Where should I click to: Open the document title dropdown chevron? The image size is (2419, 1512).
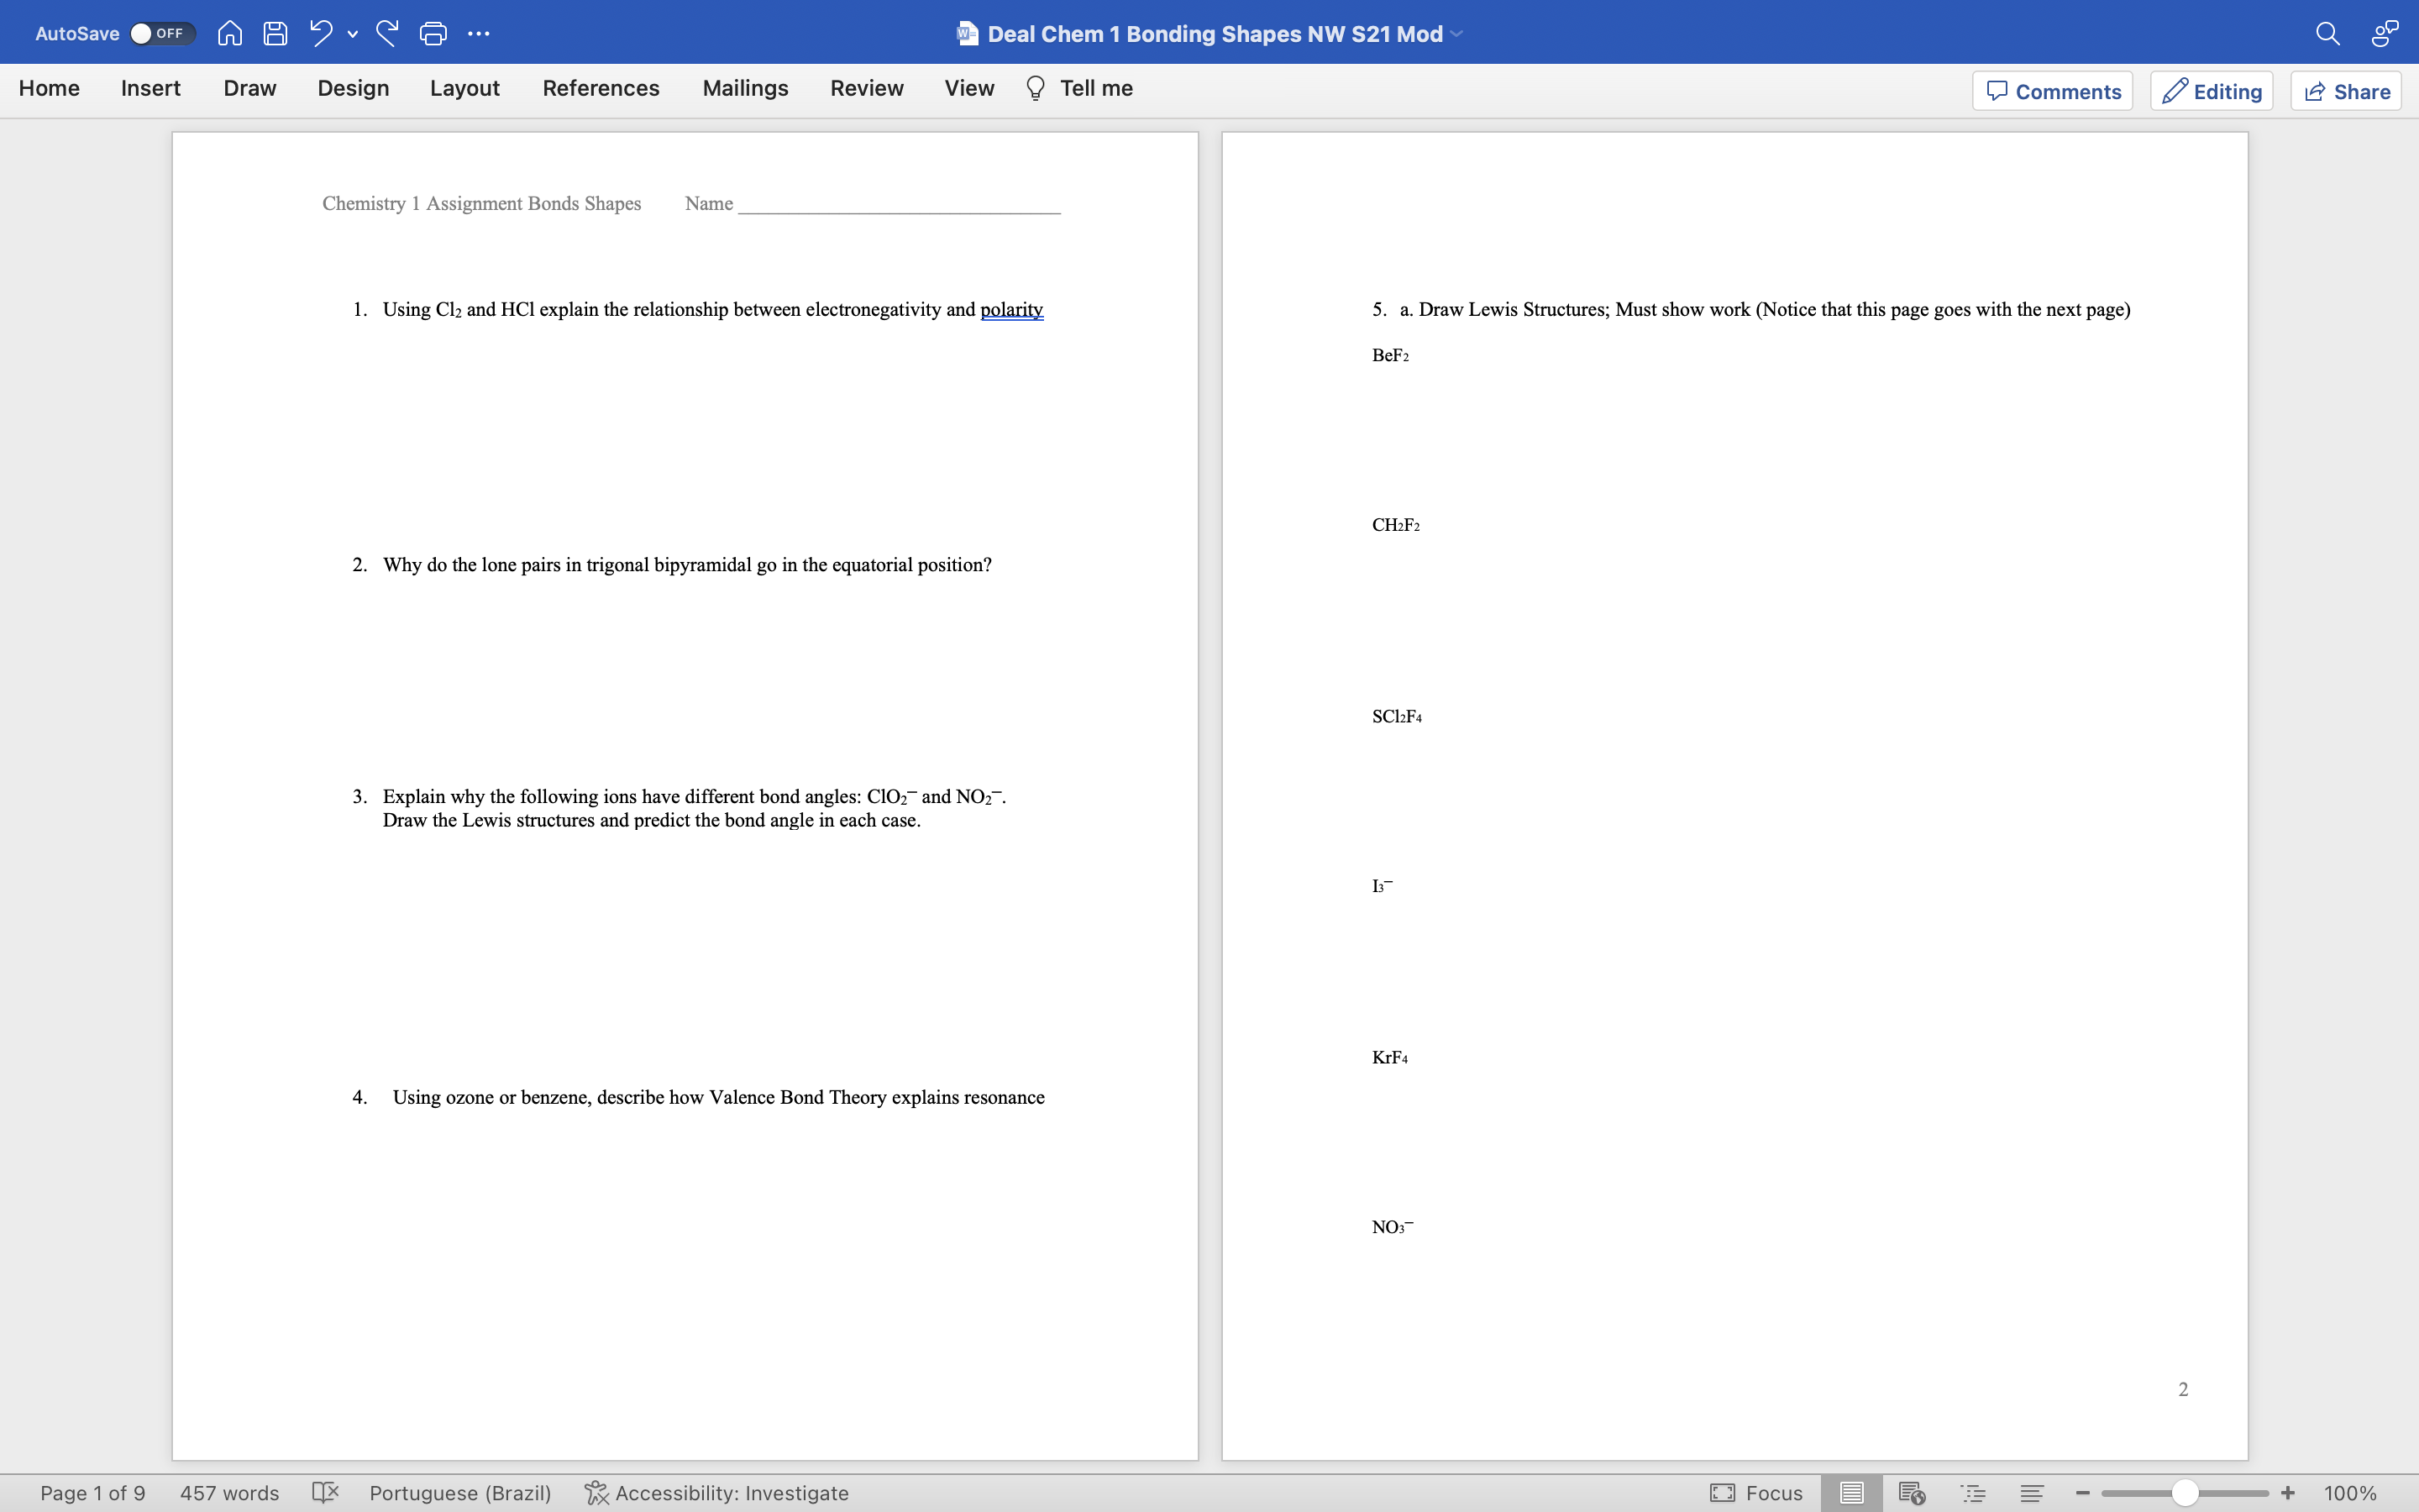coord(1457,34)
